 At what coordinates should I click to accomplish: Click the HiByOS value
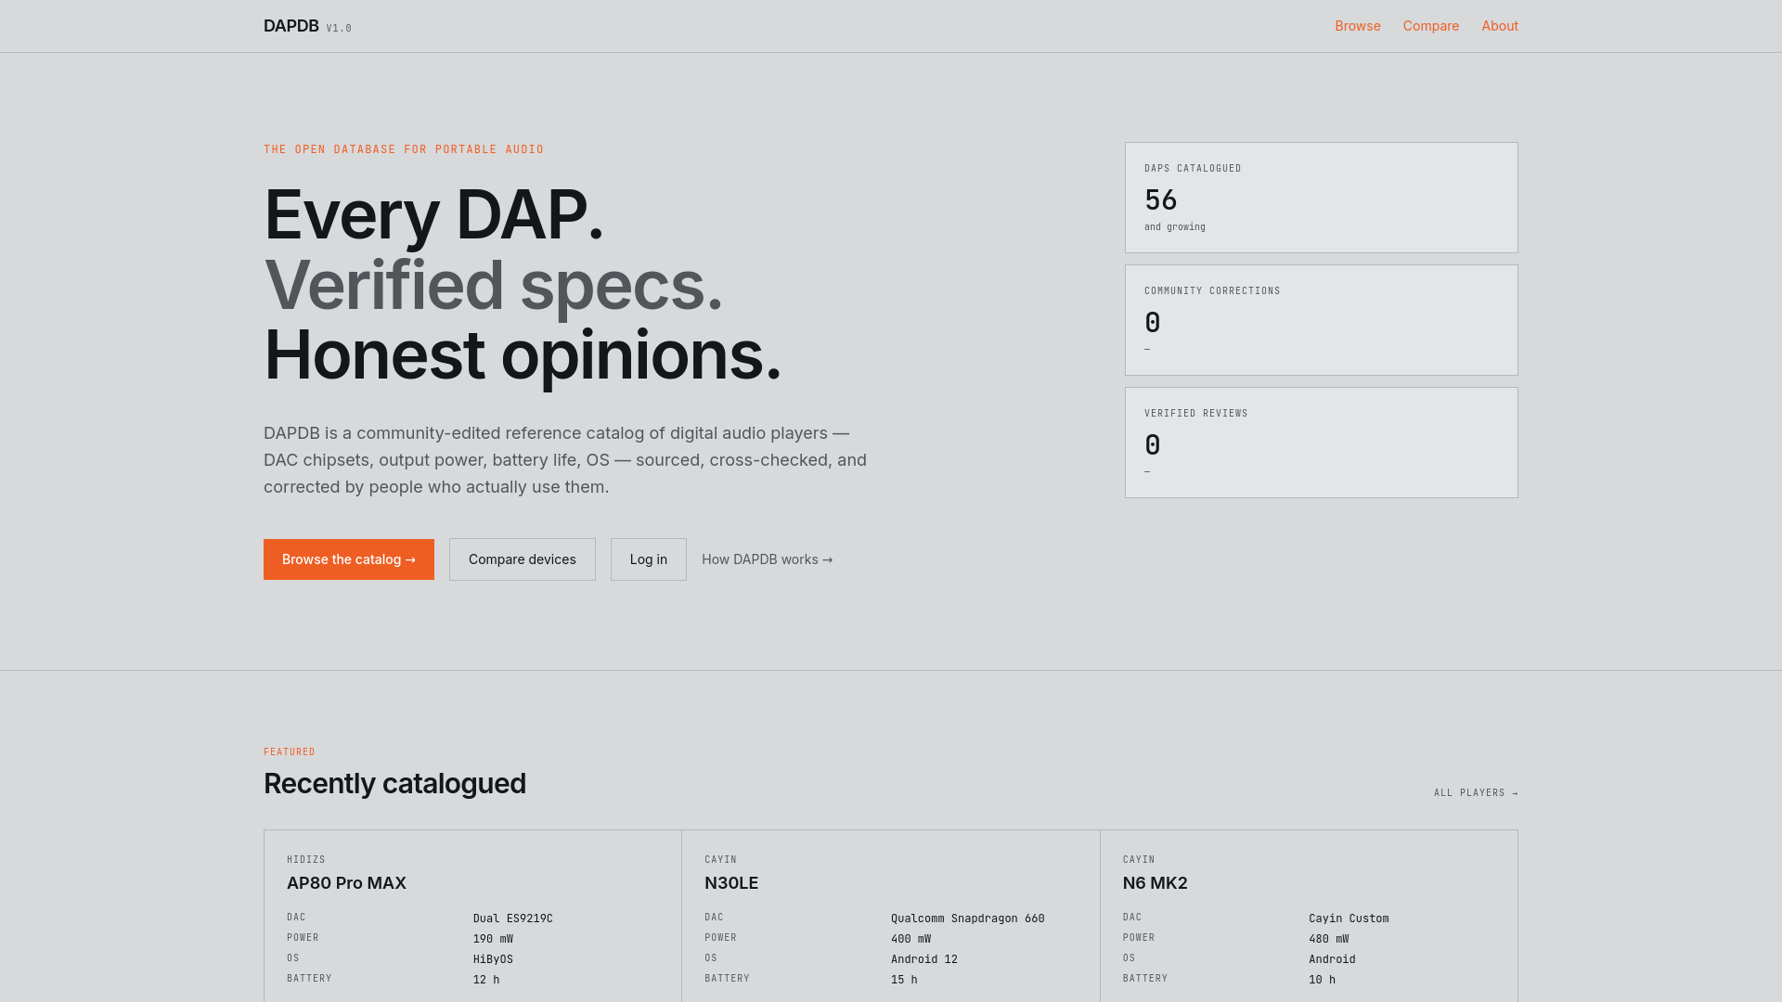coord(493,959)
